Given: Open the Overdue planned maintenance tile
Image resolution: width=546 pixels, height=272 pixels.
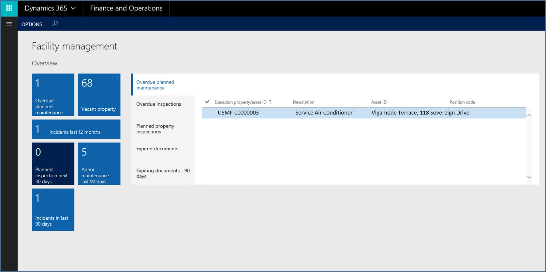Looking at the screenshot, I should [53, 95].
